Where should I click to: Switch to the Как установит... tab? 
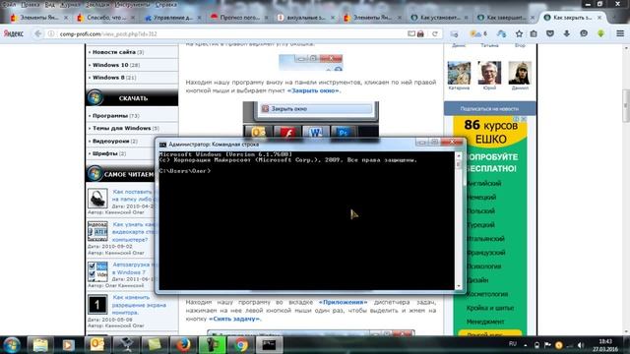pyautogui.click(x=439, y=18)
